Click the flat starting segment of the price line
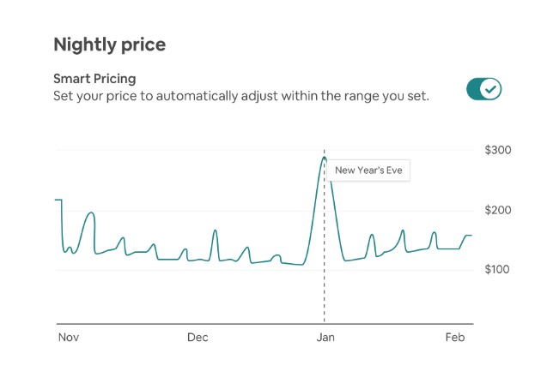 tap(58, 200)
